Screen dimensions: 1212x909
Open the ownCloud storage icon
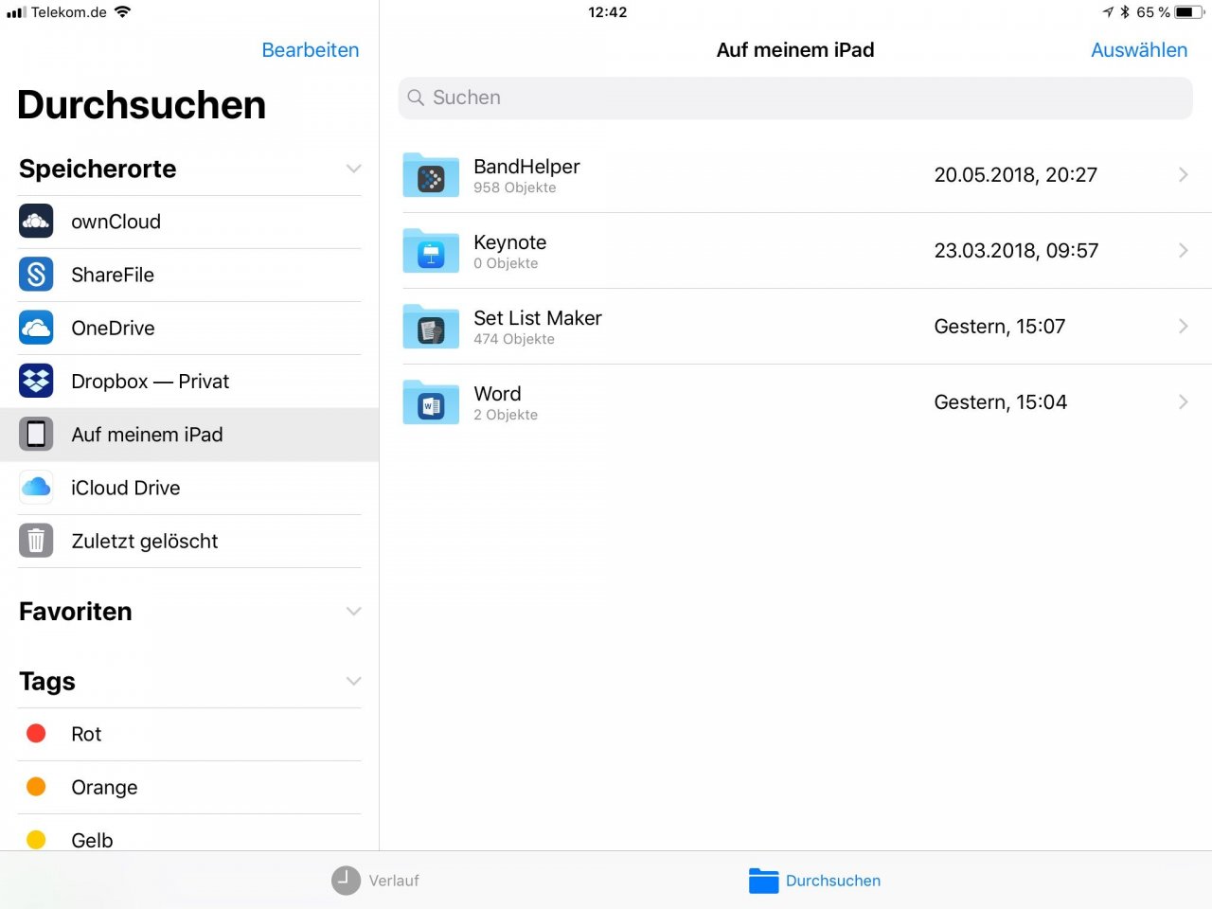click(x=36, y=222)
